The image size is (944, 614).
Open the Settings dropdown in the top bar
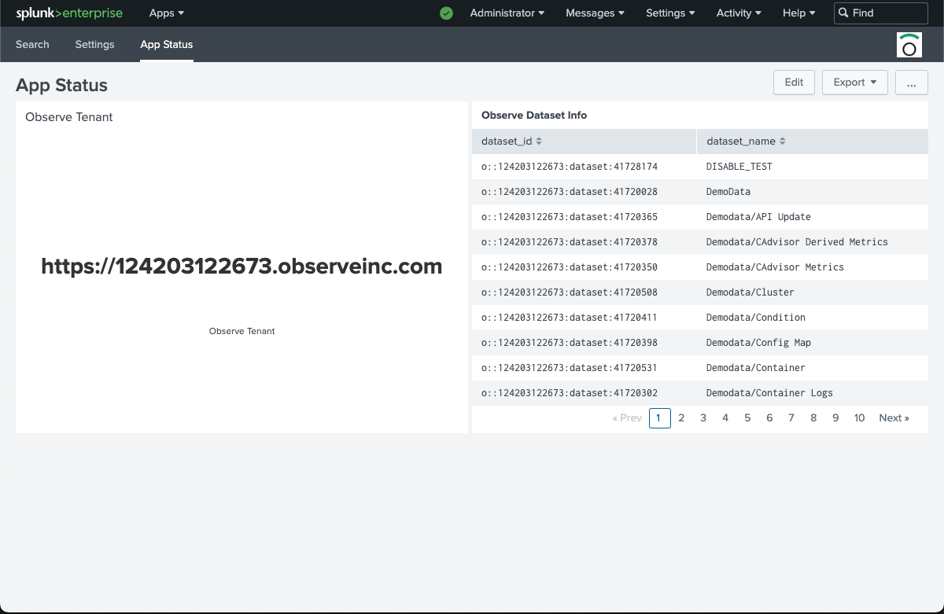click(x=670, y=13)
